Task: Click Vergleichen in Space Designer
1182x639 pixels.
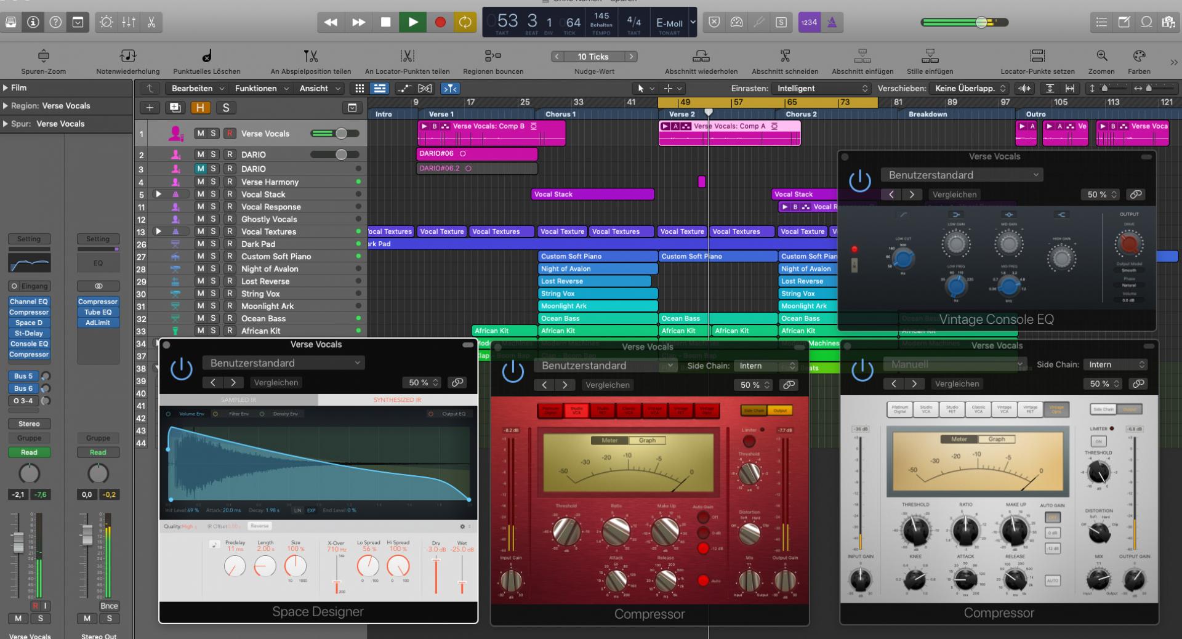Action: coord(276,382)
